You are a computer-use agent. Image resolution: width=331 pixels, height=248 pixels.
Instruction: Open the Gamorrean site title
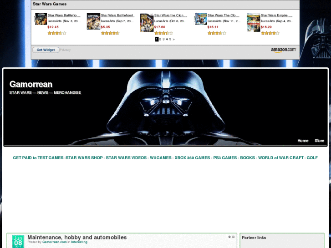[x=31, y=84]
